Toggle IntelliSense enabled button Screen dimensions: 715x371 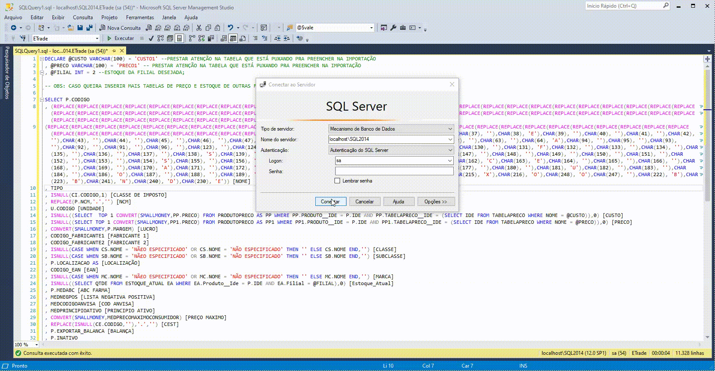click(x=179, y=38)
